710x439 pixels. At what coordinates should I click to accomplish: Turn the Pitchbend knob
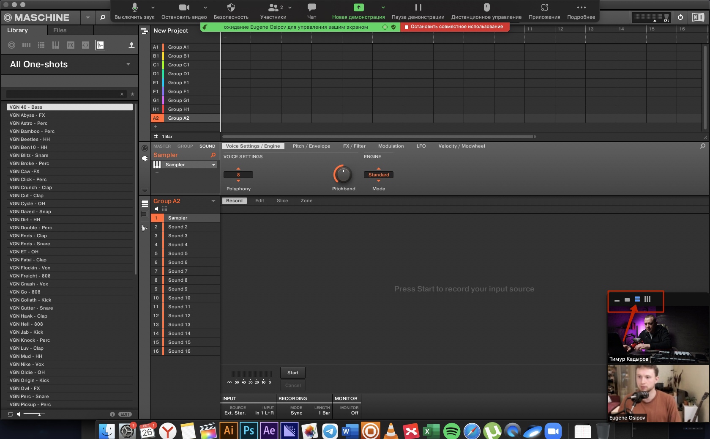tap(343, 174)
